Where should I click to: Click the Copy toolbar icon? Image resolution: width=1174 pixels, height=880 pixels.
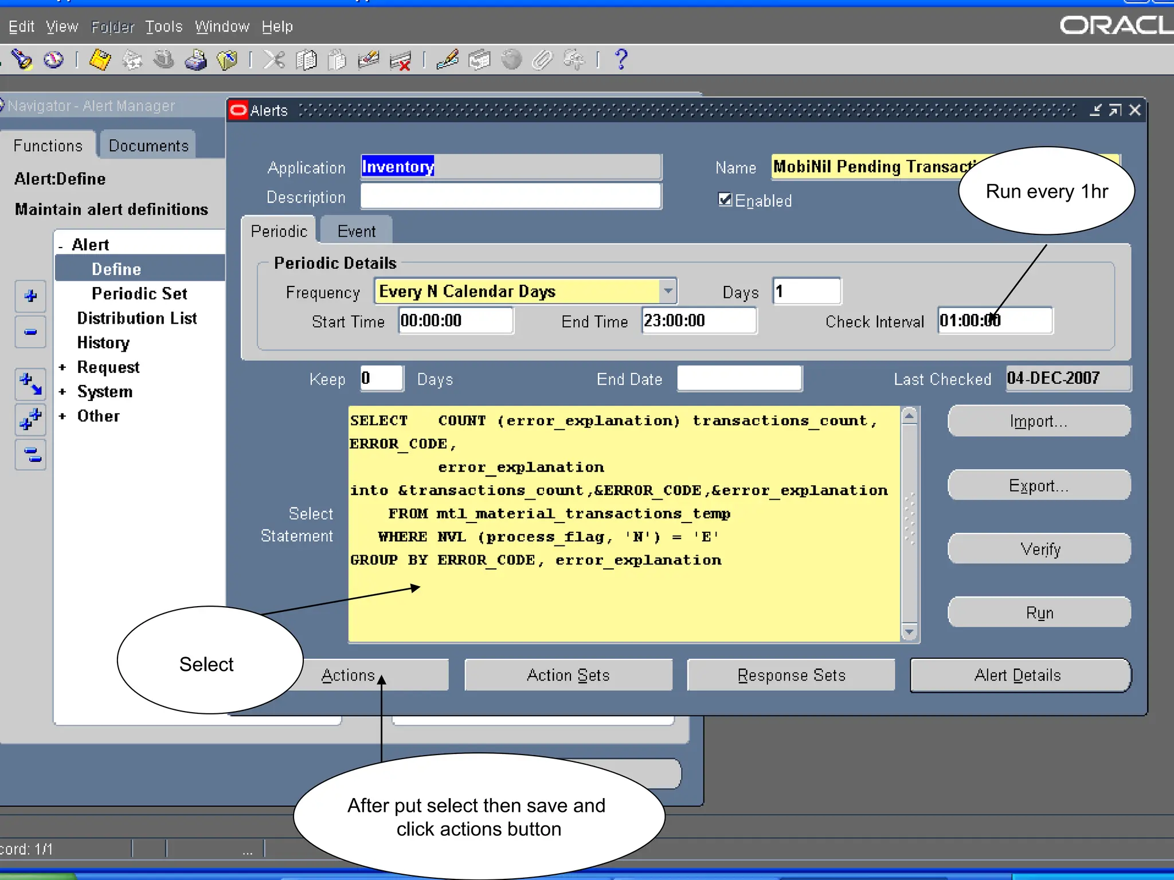click(306, 60)
